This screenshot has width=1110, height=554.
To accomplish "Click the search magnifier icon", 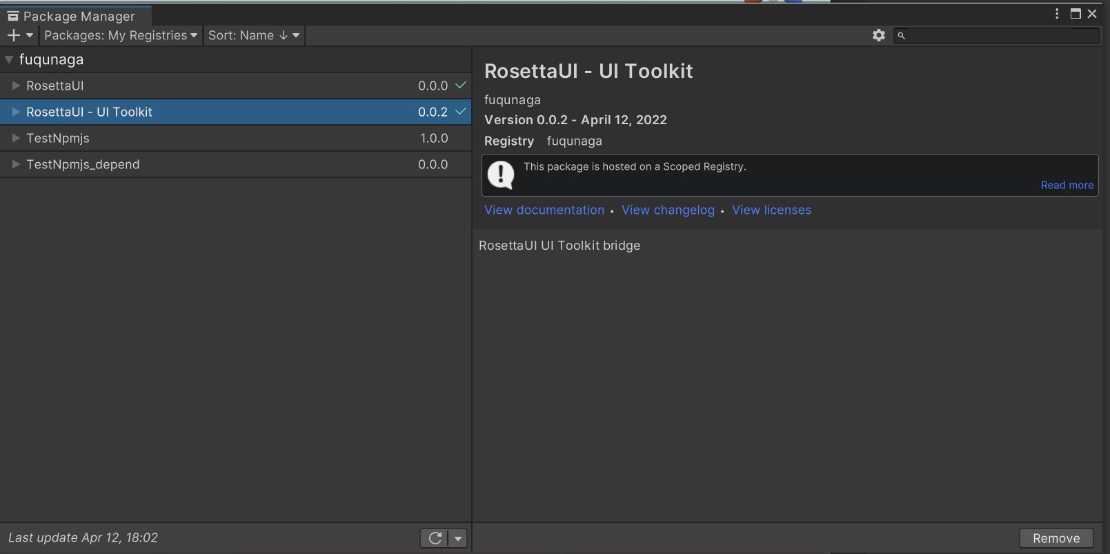I will pyautogui.click(x=901, y=35).
